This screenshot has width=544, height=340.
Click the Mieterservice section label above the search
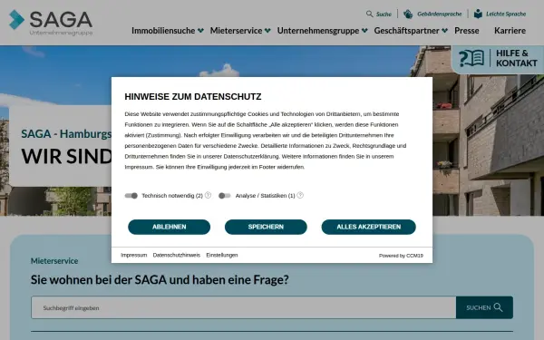(54, 261)
